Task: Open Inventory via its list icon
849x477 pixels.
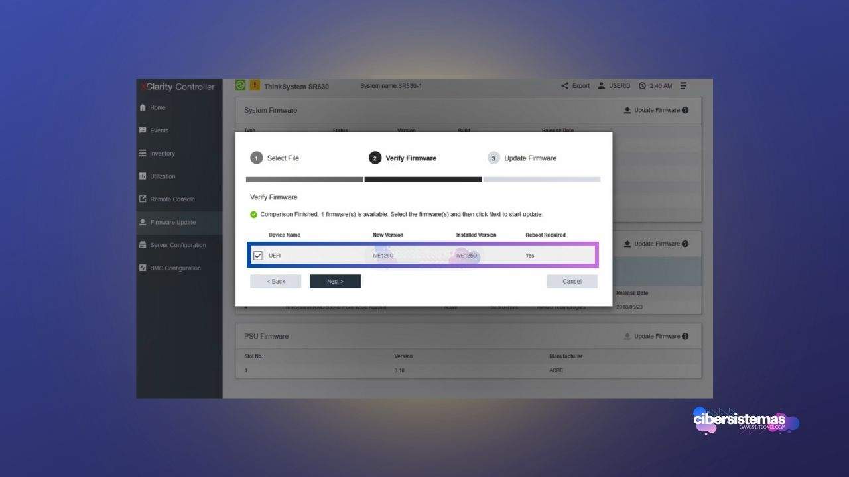Action: coord(143,153)
